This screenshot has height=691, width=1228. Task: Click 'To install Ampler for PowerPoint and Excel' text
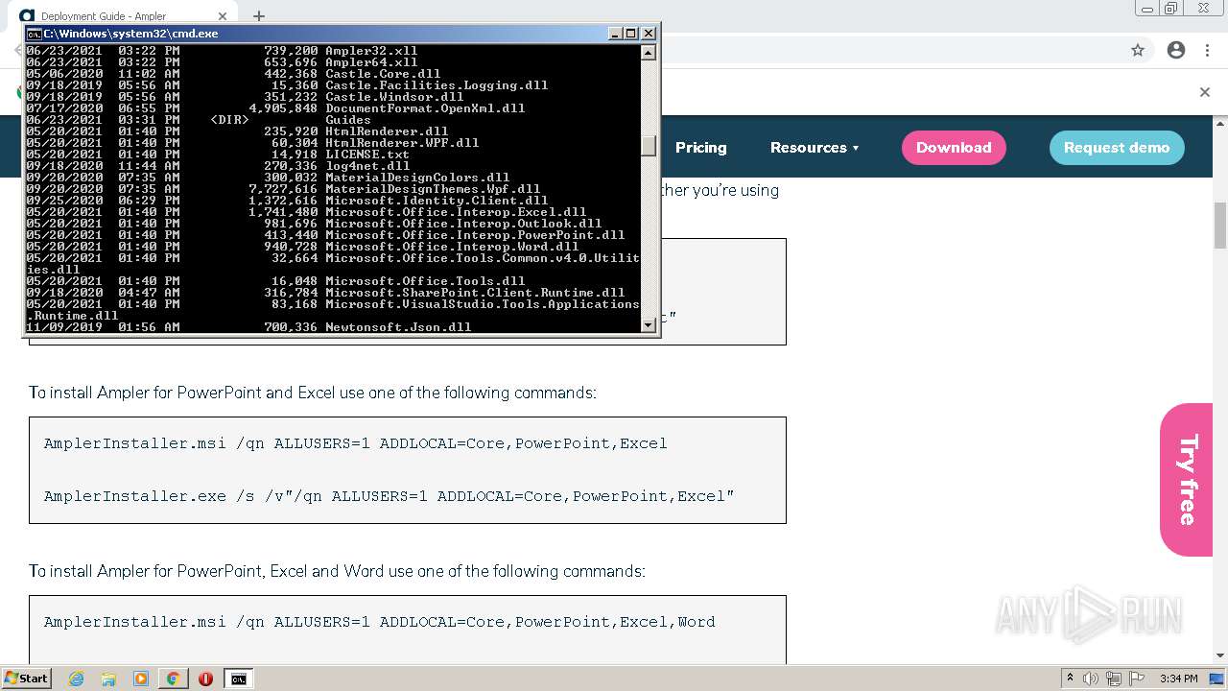click(x=313, y=393)
